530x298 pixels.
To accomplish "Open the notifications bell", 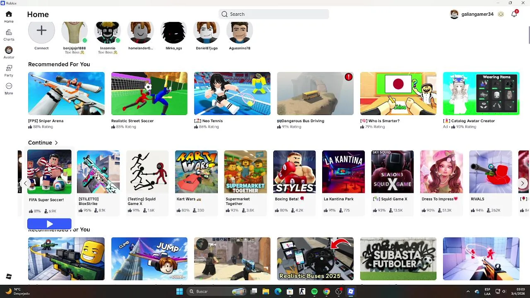I will click(514, 14).
